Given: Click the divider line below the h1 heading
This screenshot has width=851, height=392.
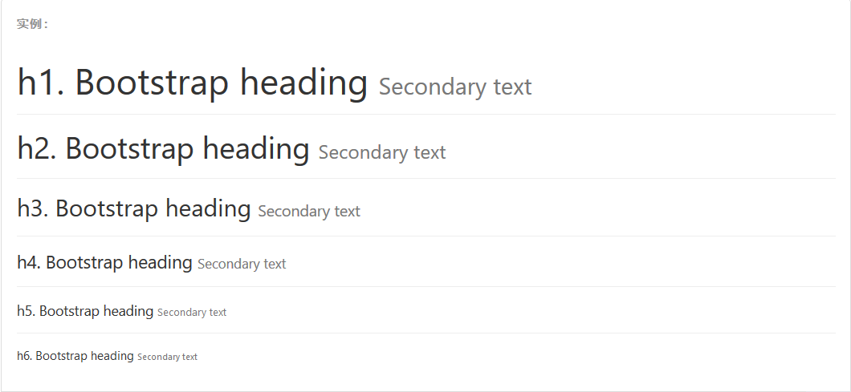Looking at the screenshot, I should pyautogui.click(x=426, y=115).
